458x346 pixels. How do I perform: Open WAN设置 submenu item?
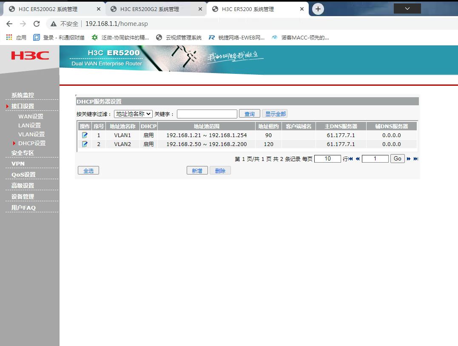31,116
